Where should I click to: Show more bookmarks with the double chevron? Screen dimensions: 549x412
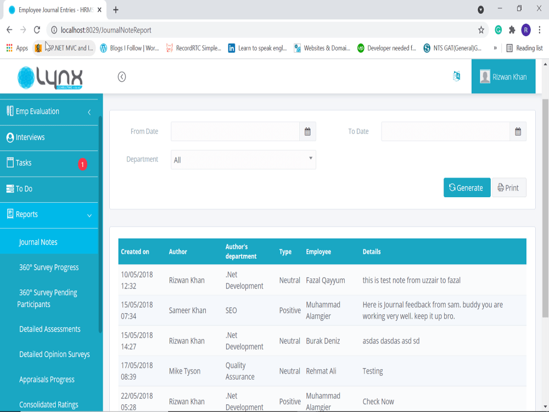495,48
